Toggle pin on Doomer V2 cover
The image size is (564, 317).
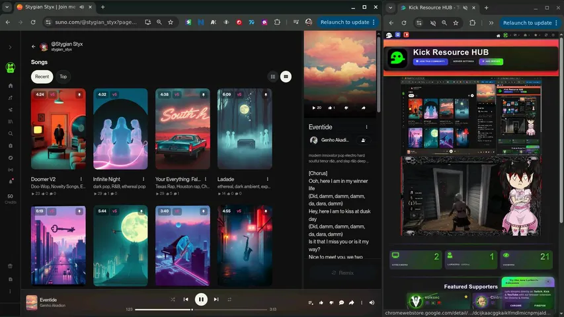pos(79,94)
